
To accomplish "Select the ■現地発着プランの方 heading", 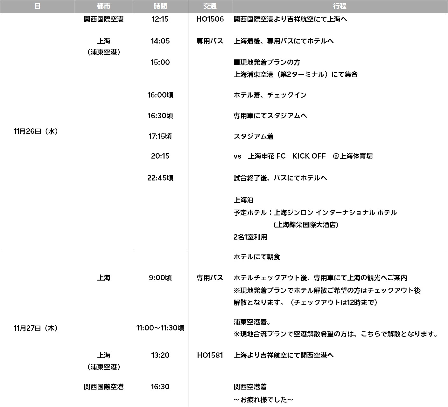I will tap(267, 62).
